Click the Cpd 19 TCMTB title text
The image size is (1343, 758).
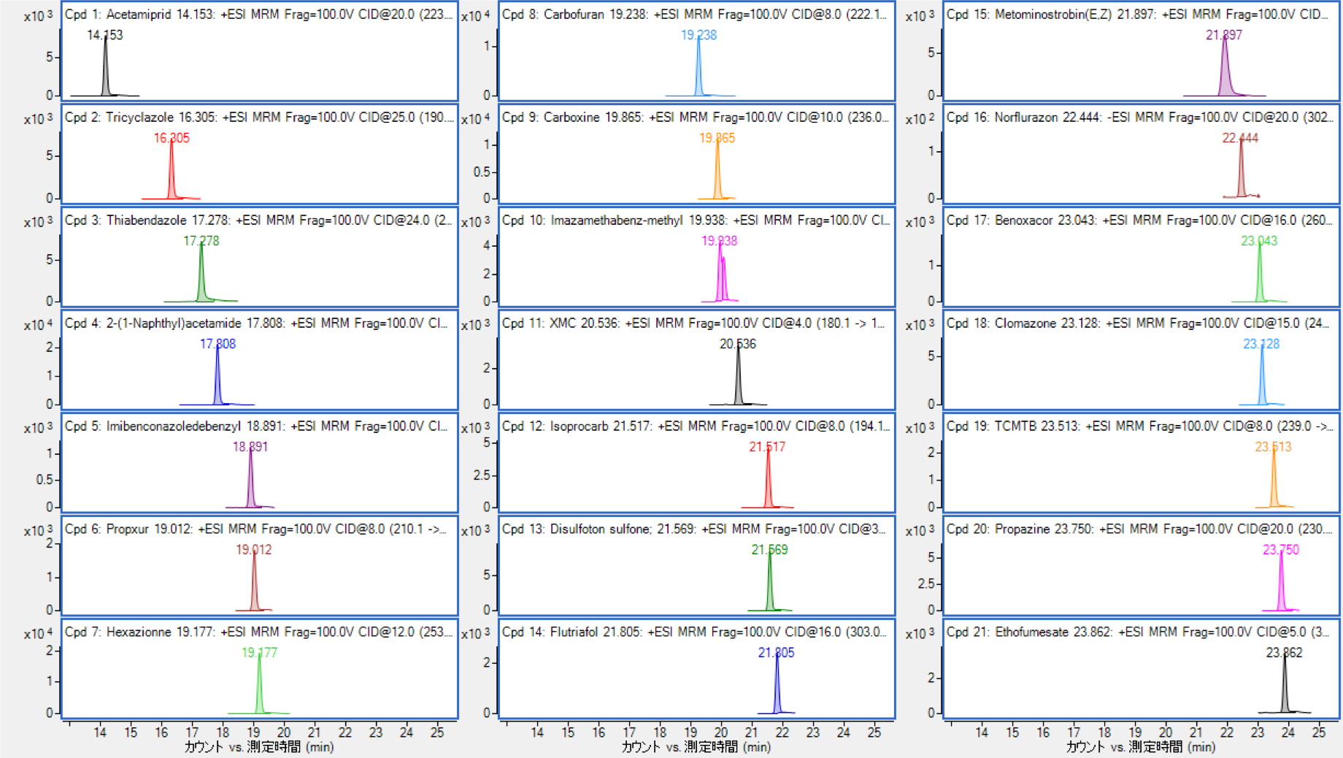[x=1140, y=426]
